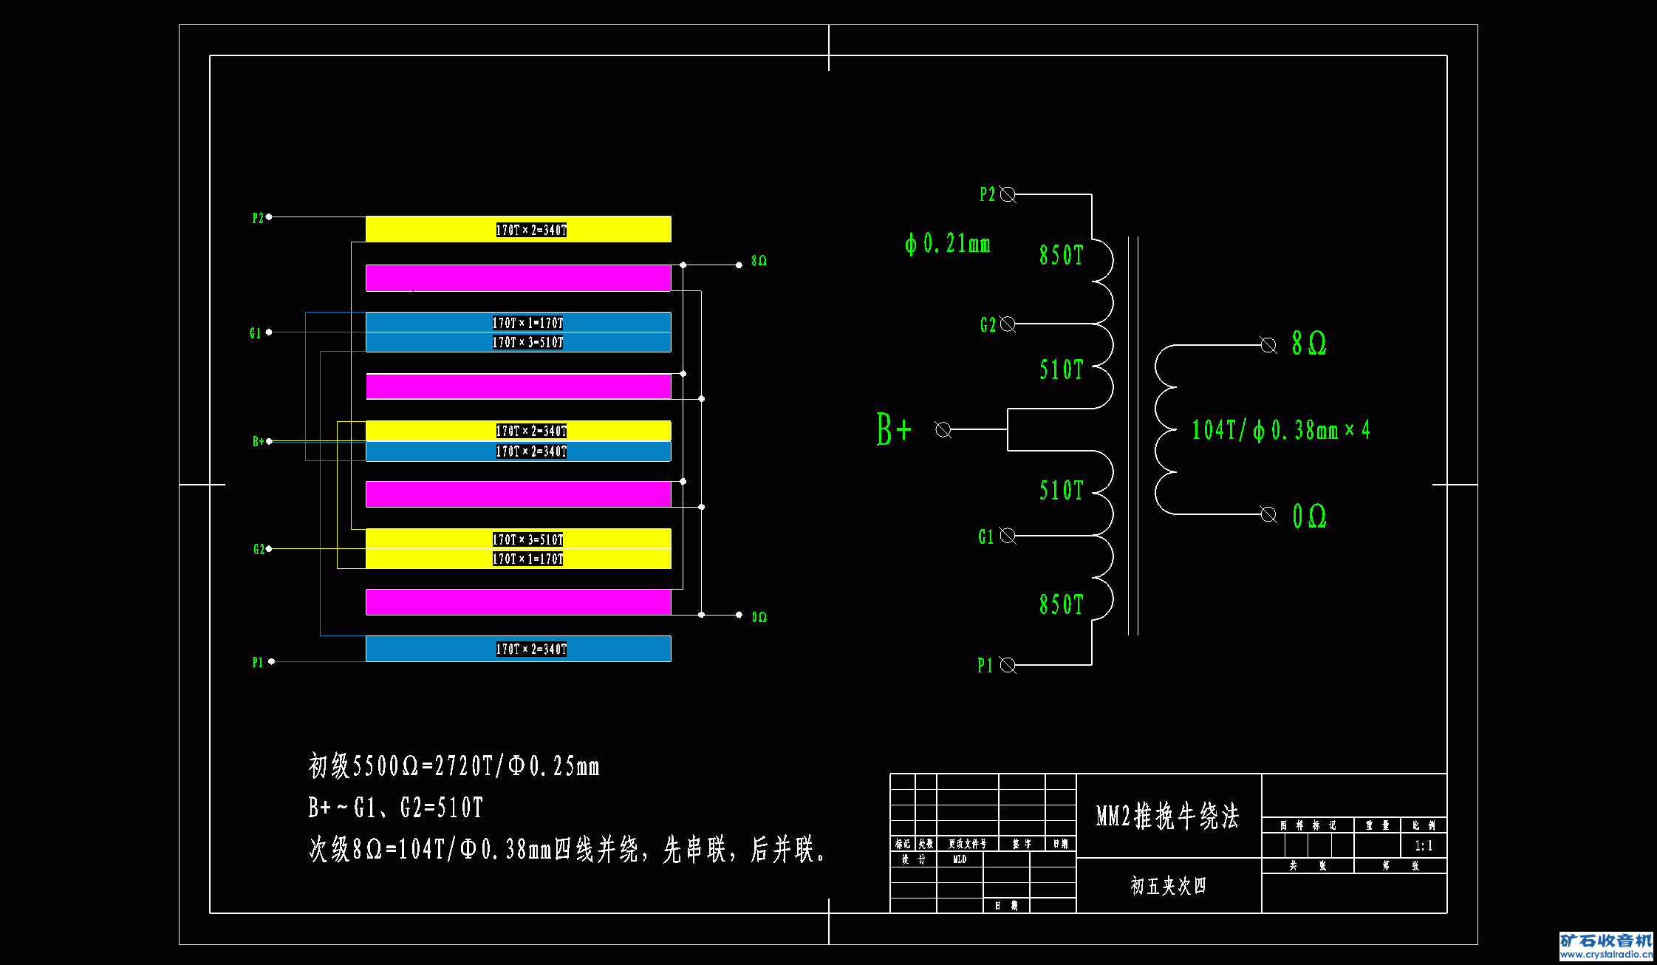Select the note 初级5500Ω=2720T/Φ0.25mm
The height and width of the screenshot is (965, 1657).
tap(454, 765)
